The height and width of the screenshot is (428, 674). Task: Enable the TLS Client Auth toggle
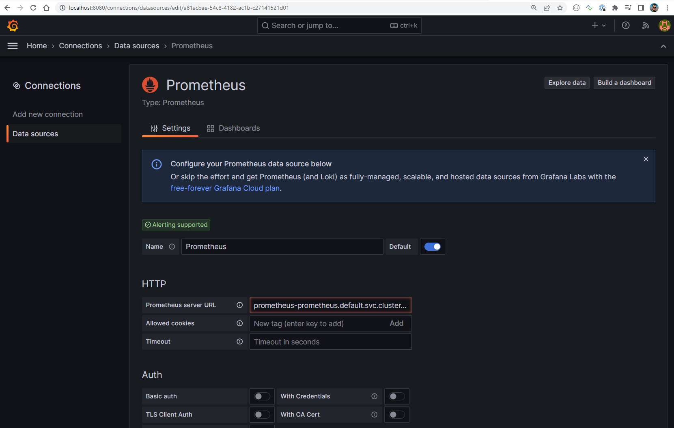point(262,415)
